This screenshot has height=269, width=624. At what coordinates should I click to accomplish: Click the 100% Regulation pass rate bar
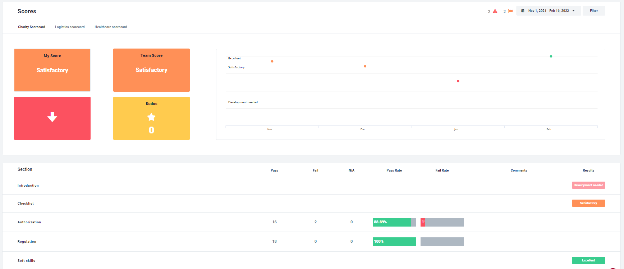tap(394, 242)
